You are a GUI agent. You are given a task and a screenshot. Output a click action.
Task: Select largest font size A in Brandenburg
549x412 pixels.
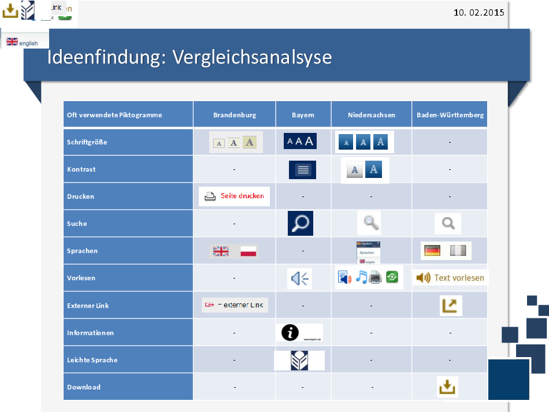click(249, 142)
